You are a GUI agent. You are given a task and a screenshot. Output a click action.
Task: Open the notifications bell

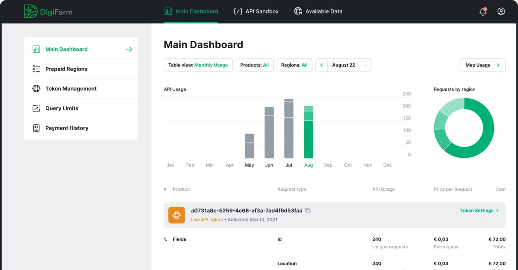coord(483,11)
